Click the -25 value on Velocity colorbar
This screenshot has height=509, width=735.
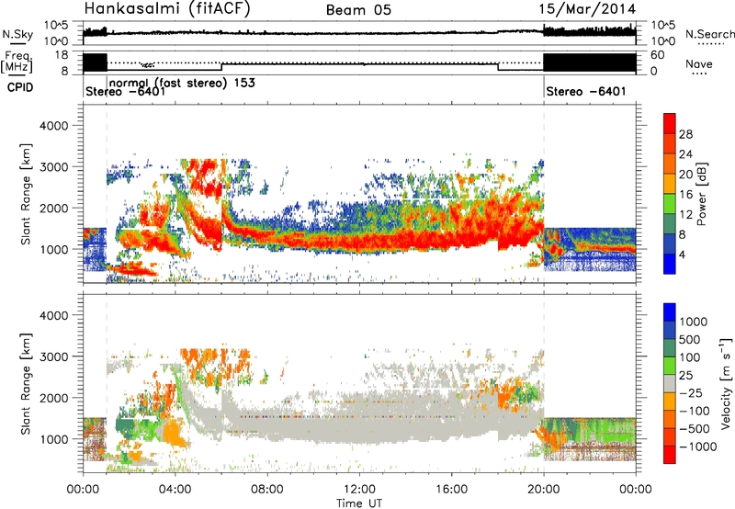click(x=690, y=393)
